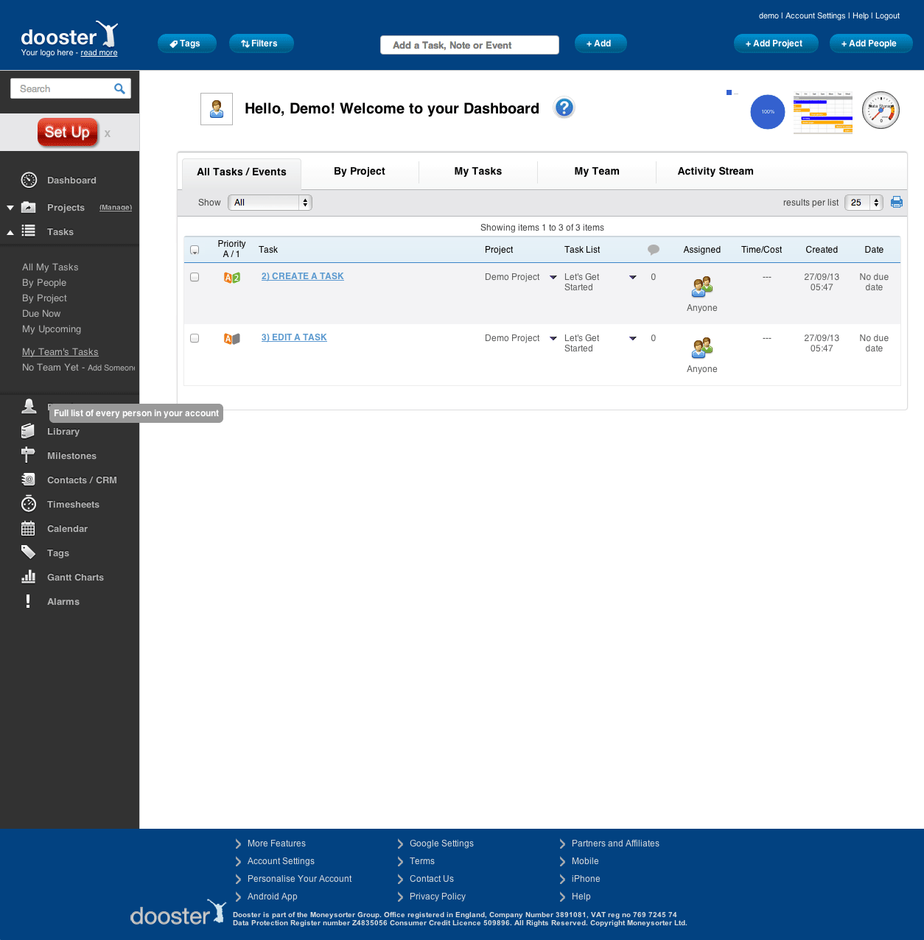Open the Show filter dropdown
The height and width of the screenshot is (940, 924).
point(270,203)
